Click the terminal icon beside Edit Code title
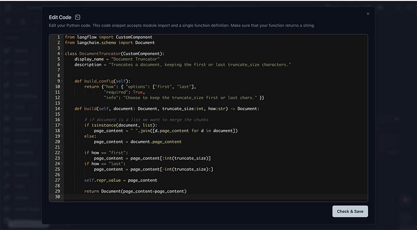This screenshot has width=417, height=230. 78,17
